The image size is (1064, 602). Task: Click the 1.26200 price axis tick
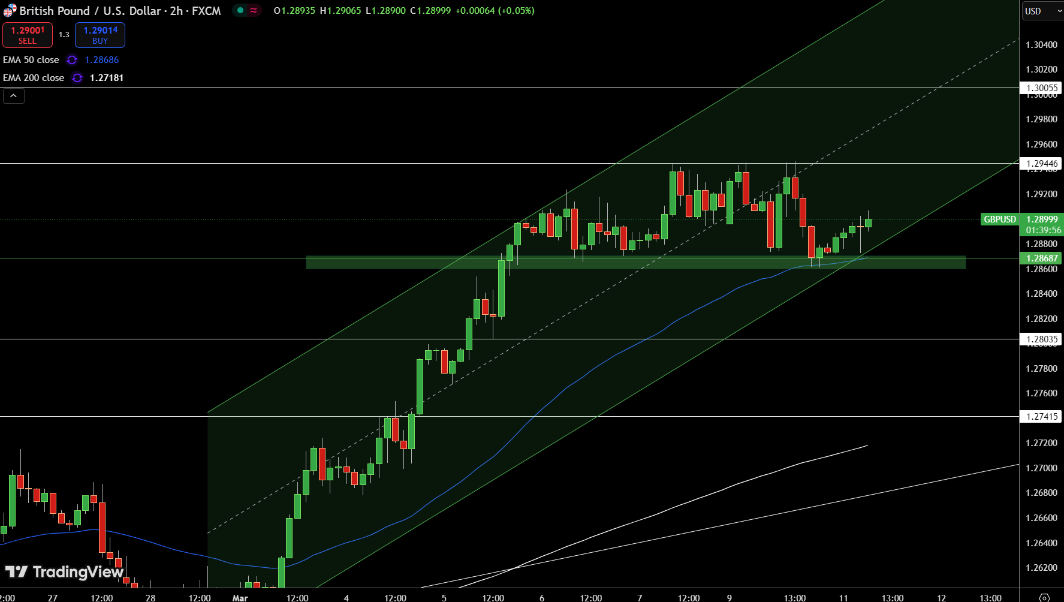[1042, 568]
